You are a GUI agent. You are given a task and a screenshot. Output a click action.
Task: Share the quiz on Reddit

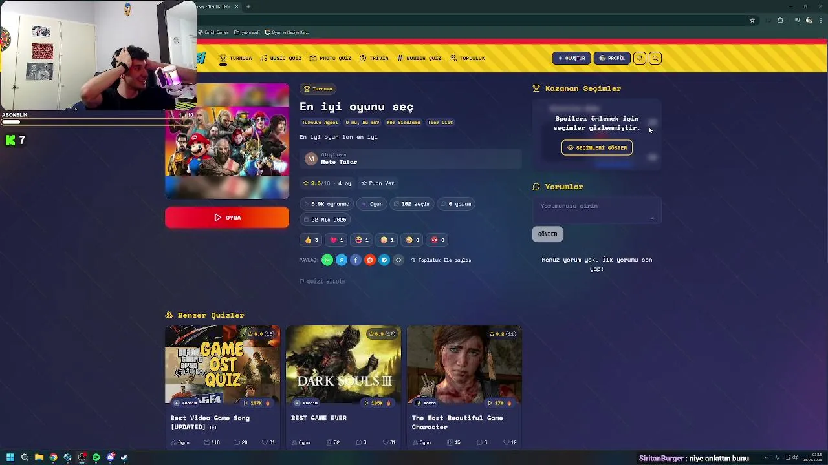[370, 260]
